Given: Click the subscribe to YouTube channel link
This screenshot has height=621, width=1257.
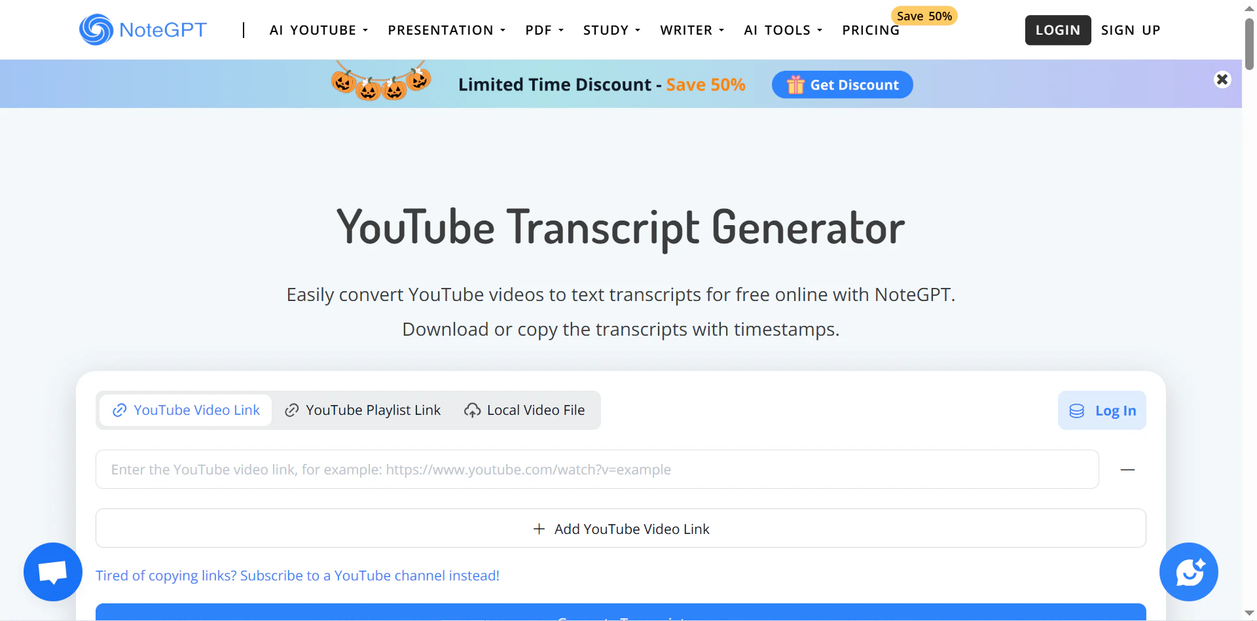Looking at the screenshot, I should [x=297, y=575].
